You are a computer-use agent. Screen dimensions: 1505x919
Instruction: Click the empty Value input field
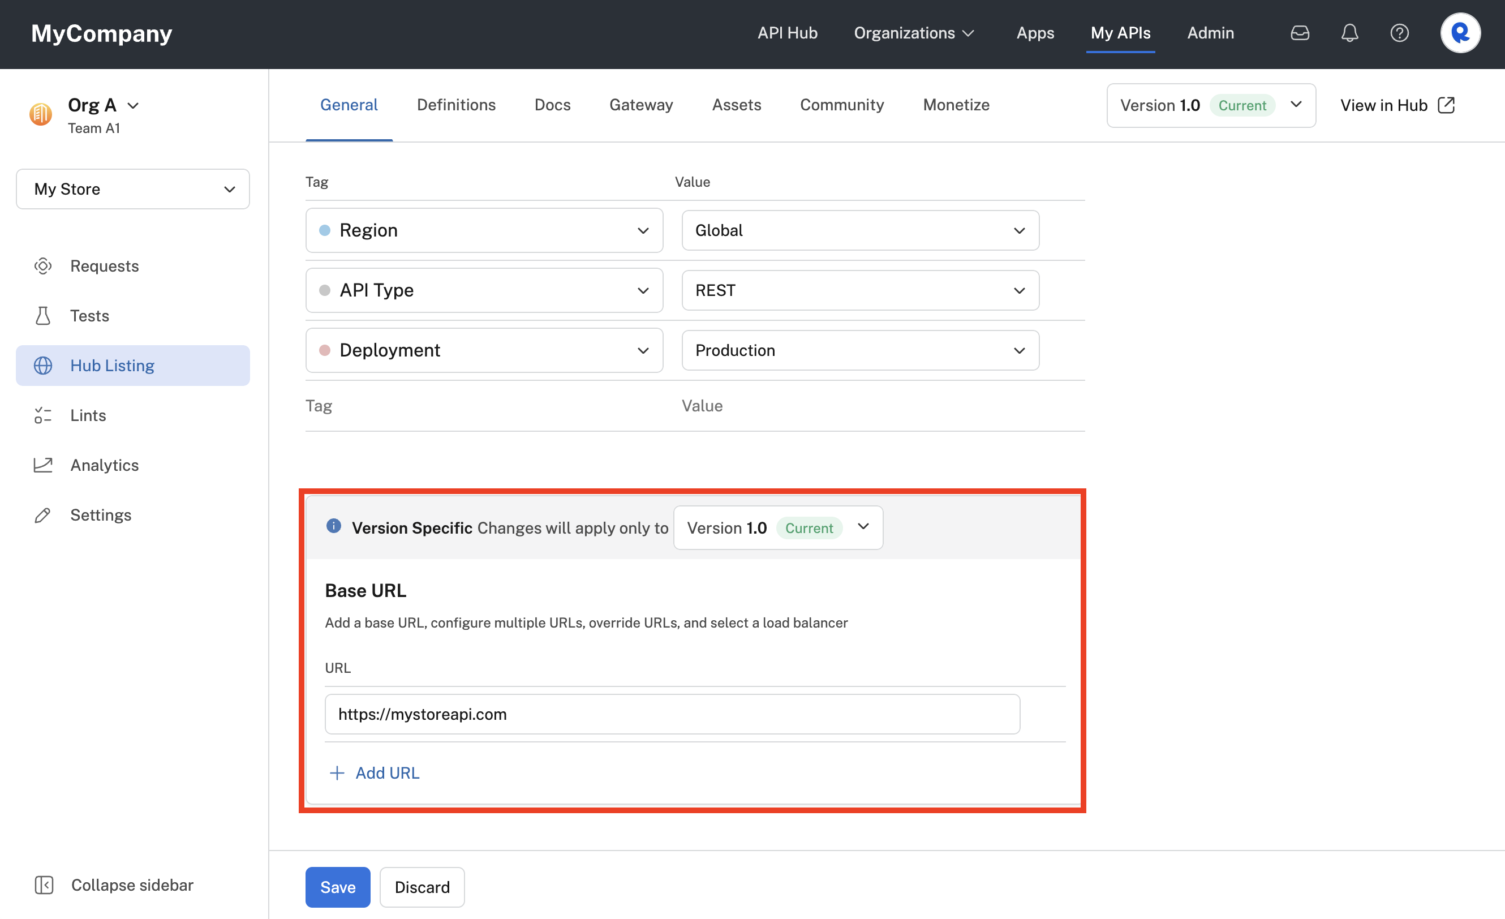pos(860,406)
